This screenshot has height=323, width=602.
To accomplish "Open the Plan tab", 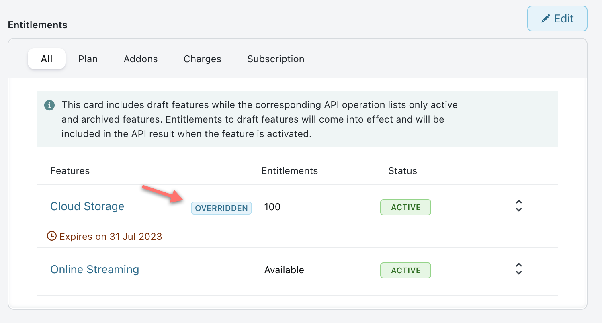I will 88,59.
